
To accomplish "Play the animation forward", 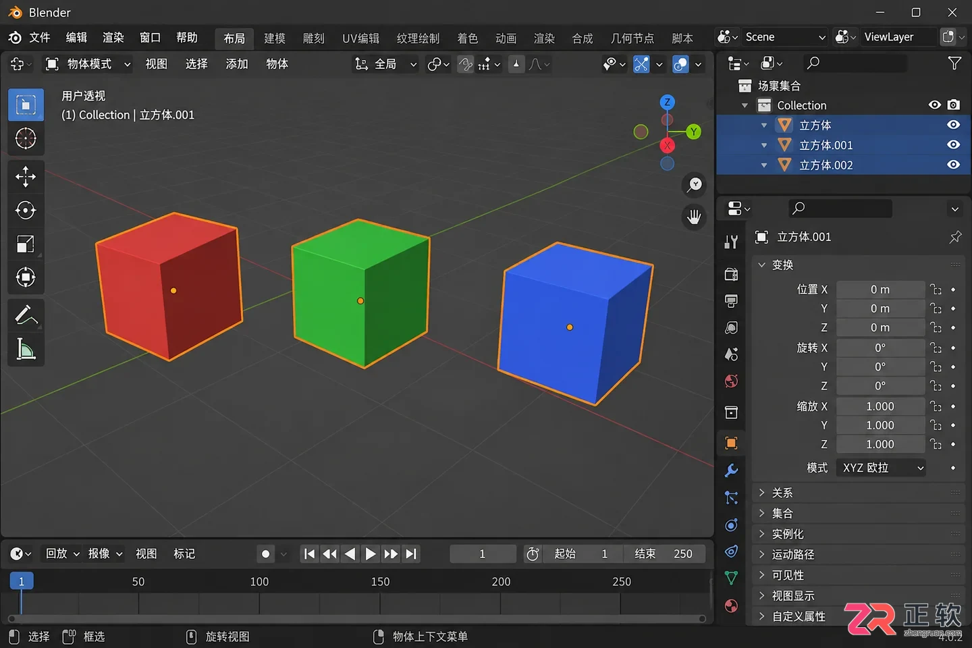I will point(371,554).
